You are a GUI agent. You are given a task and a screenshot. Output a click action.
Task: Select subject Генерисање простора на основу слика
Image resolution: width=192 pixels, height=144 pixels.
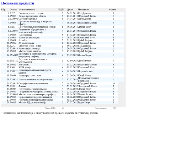point(38,92)
